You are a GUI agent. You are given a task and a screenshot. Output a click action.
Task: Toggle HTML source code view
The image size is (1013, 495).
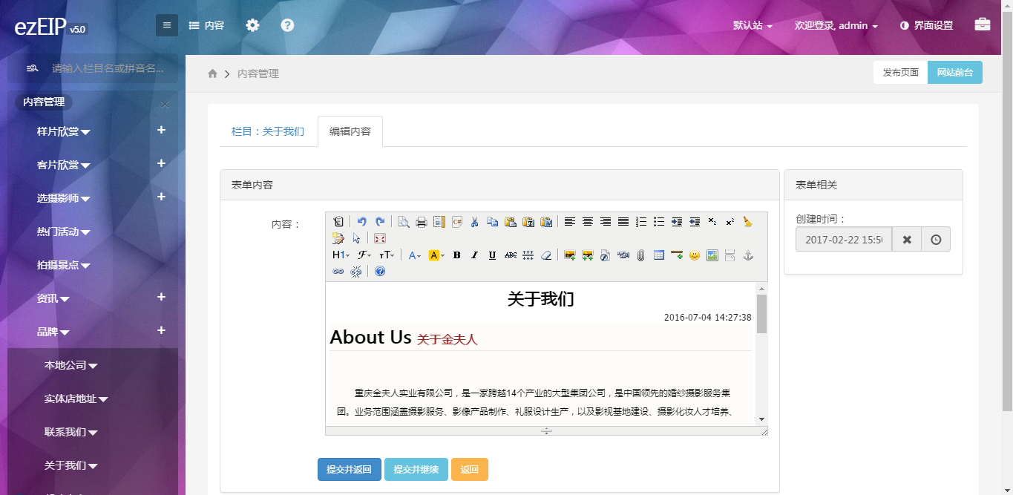click(338, 221)
